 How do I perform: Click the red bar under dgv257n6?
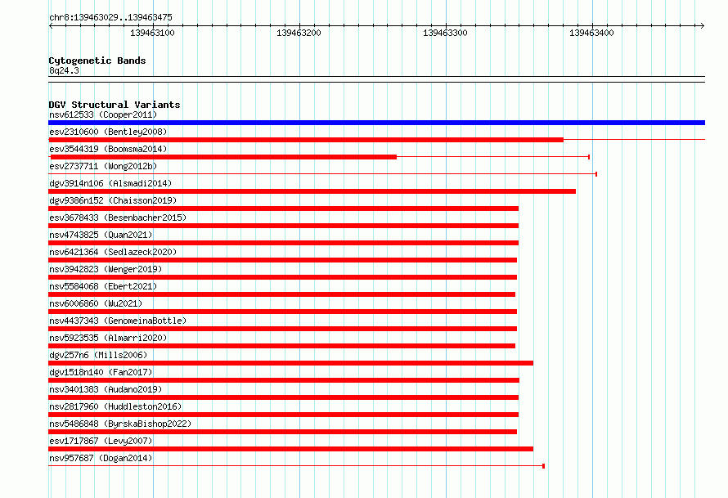pos(290,363)
